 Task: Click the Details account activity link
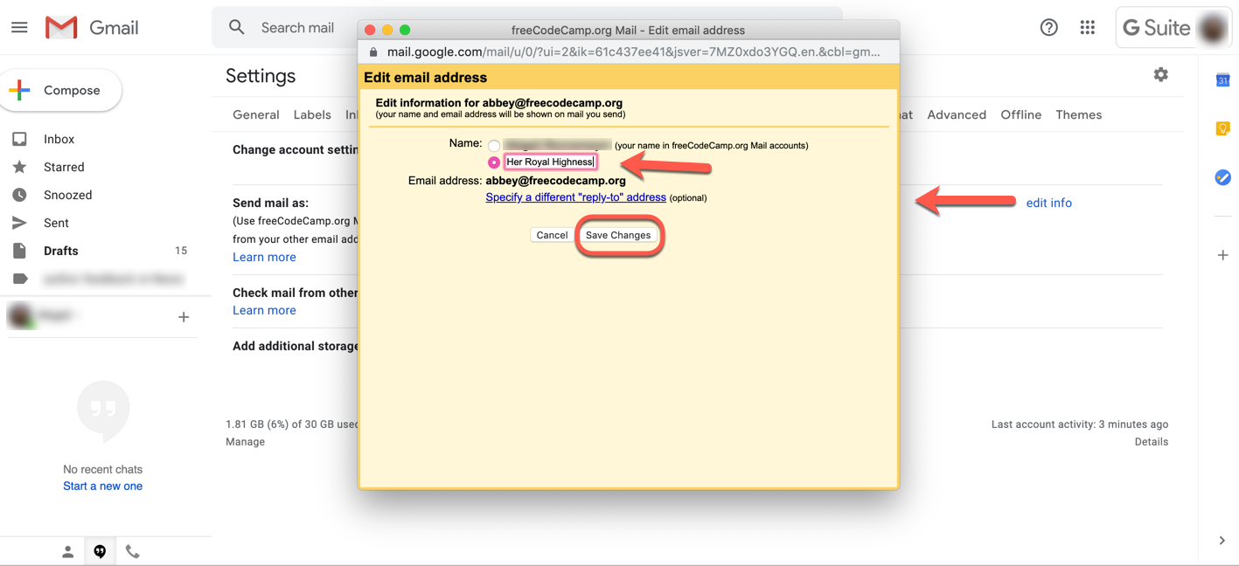[x=1152, y=442]
